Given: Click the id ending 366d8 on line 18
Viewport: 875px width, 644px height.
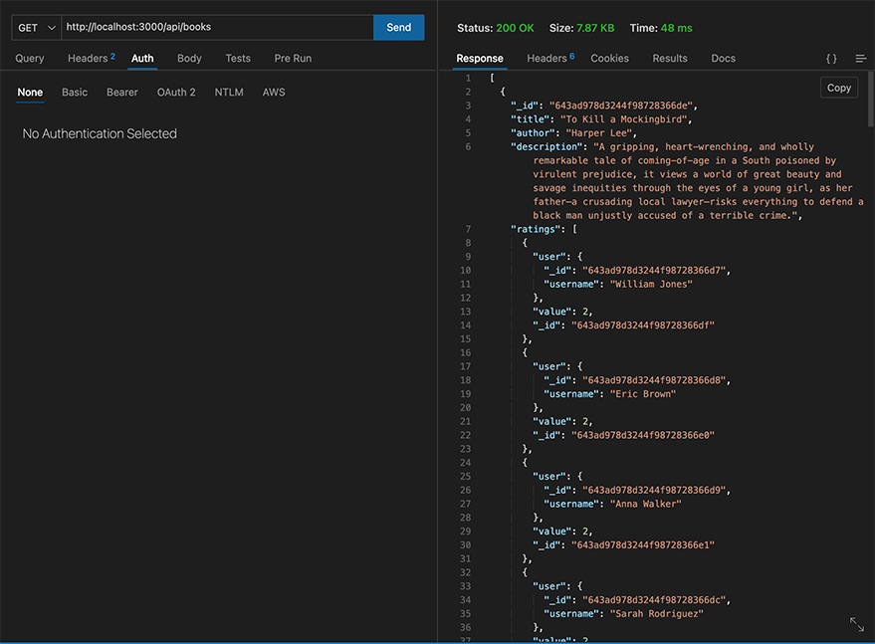Looking at the screenshot, I should click(654, 380).
